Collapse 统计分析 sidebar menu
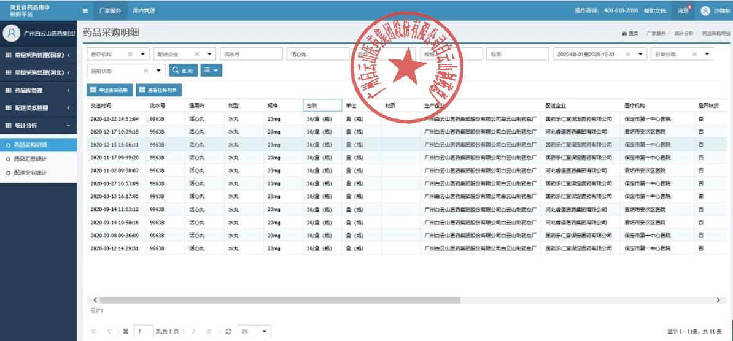Viewport: 733px width, 341px height. point(38,126)
